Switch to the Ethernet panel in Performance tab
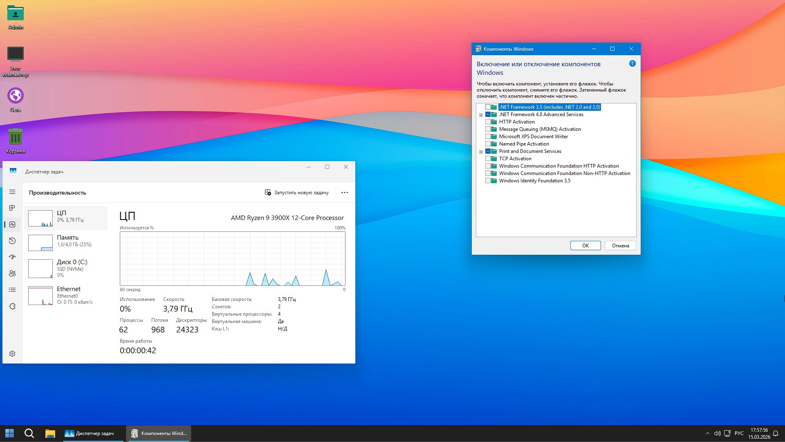This screenshot has width=785, height=442. [x=65, y=295]
